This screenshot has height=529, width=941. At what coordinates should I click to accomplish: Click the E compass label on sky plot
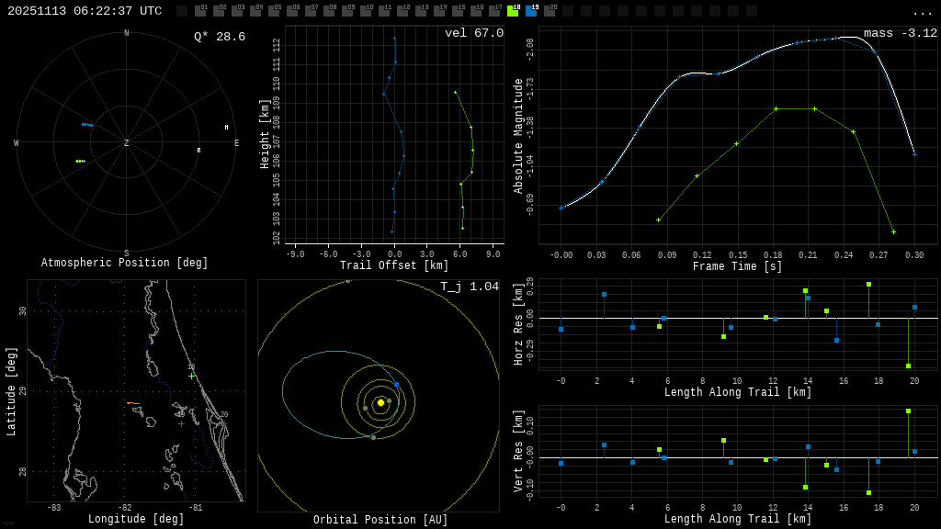pos(236,142)
